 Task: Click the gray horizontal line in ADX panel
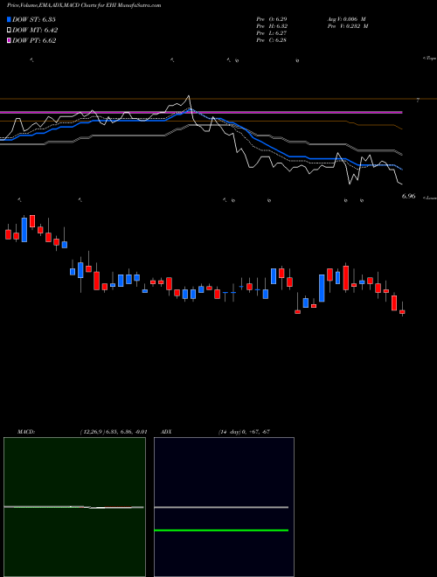coord(221,507)
